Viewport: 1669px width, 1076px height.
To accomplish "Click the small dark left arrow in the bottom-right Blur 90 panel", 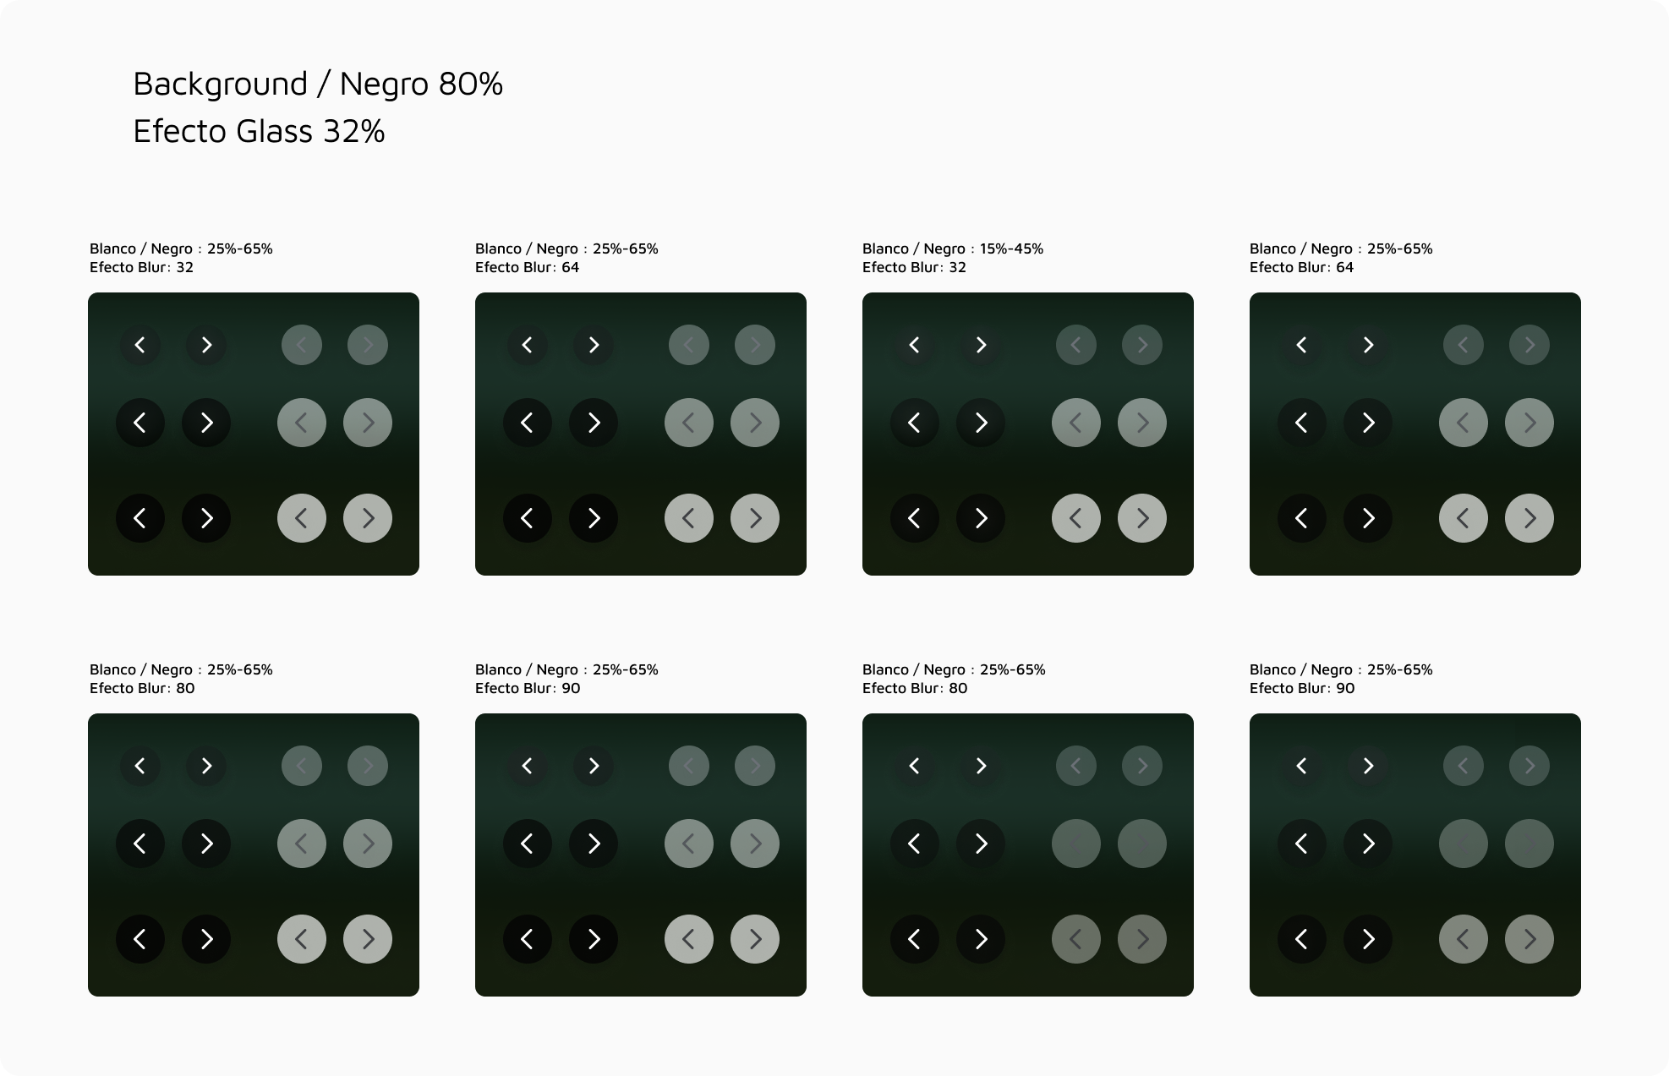I will [x=1302, y=766].
